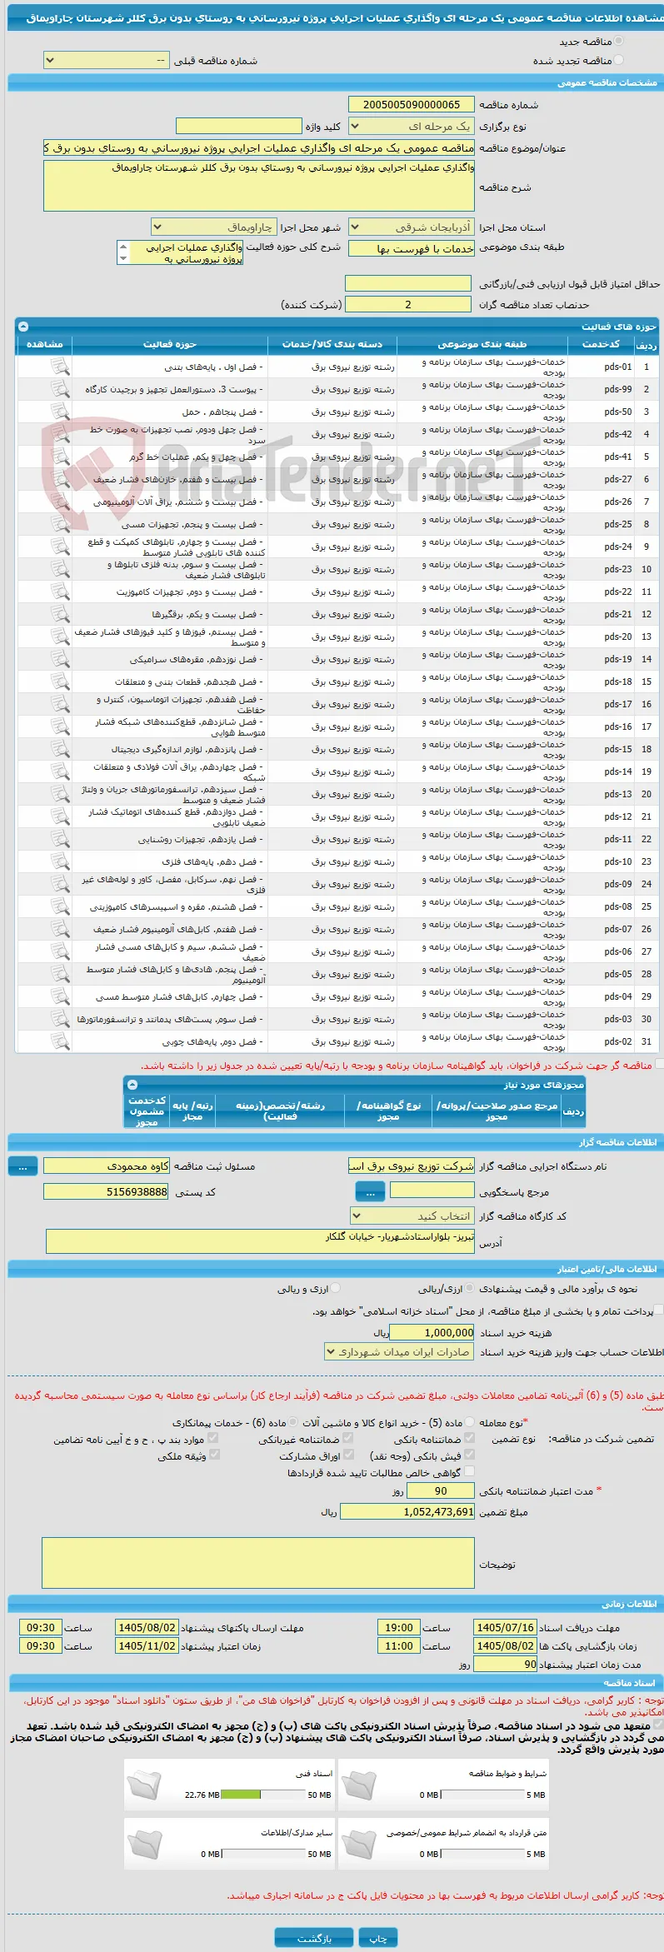Collapse the حوزه های فعالیت panel

pyautogui.click(x=23, y=327)
